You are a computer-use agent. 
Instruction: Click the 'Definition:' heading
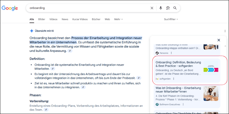37,59
